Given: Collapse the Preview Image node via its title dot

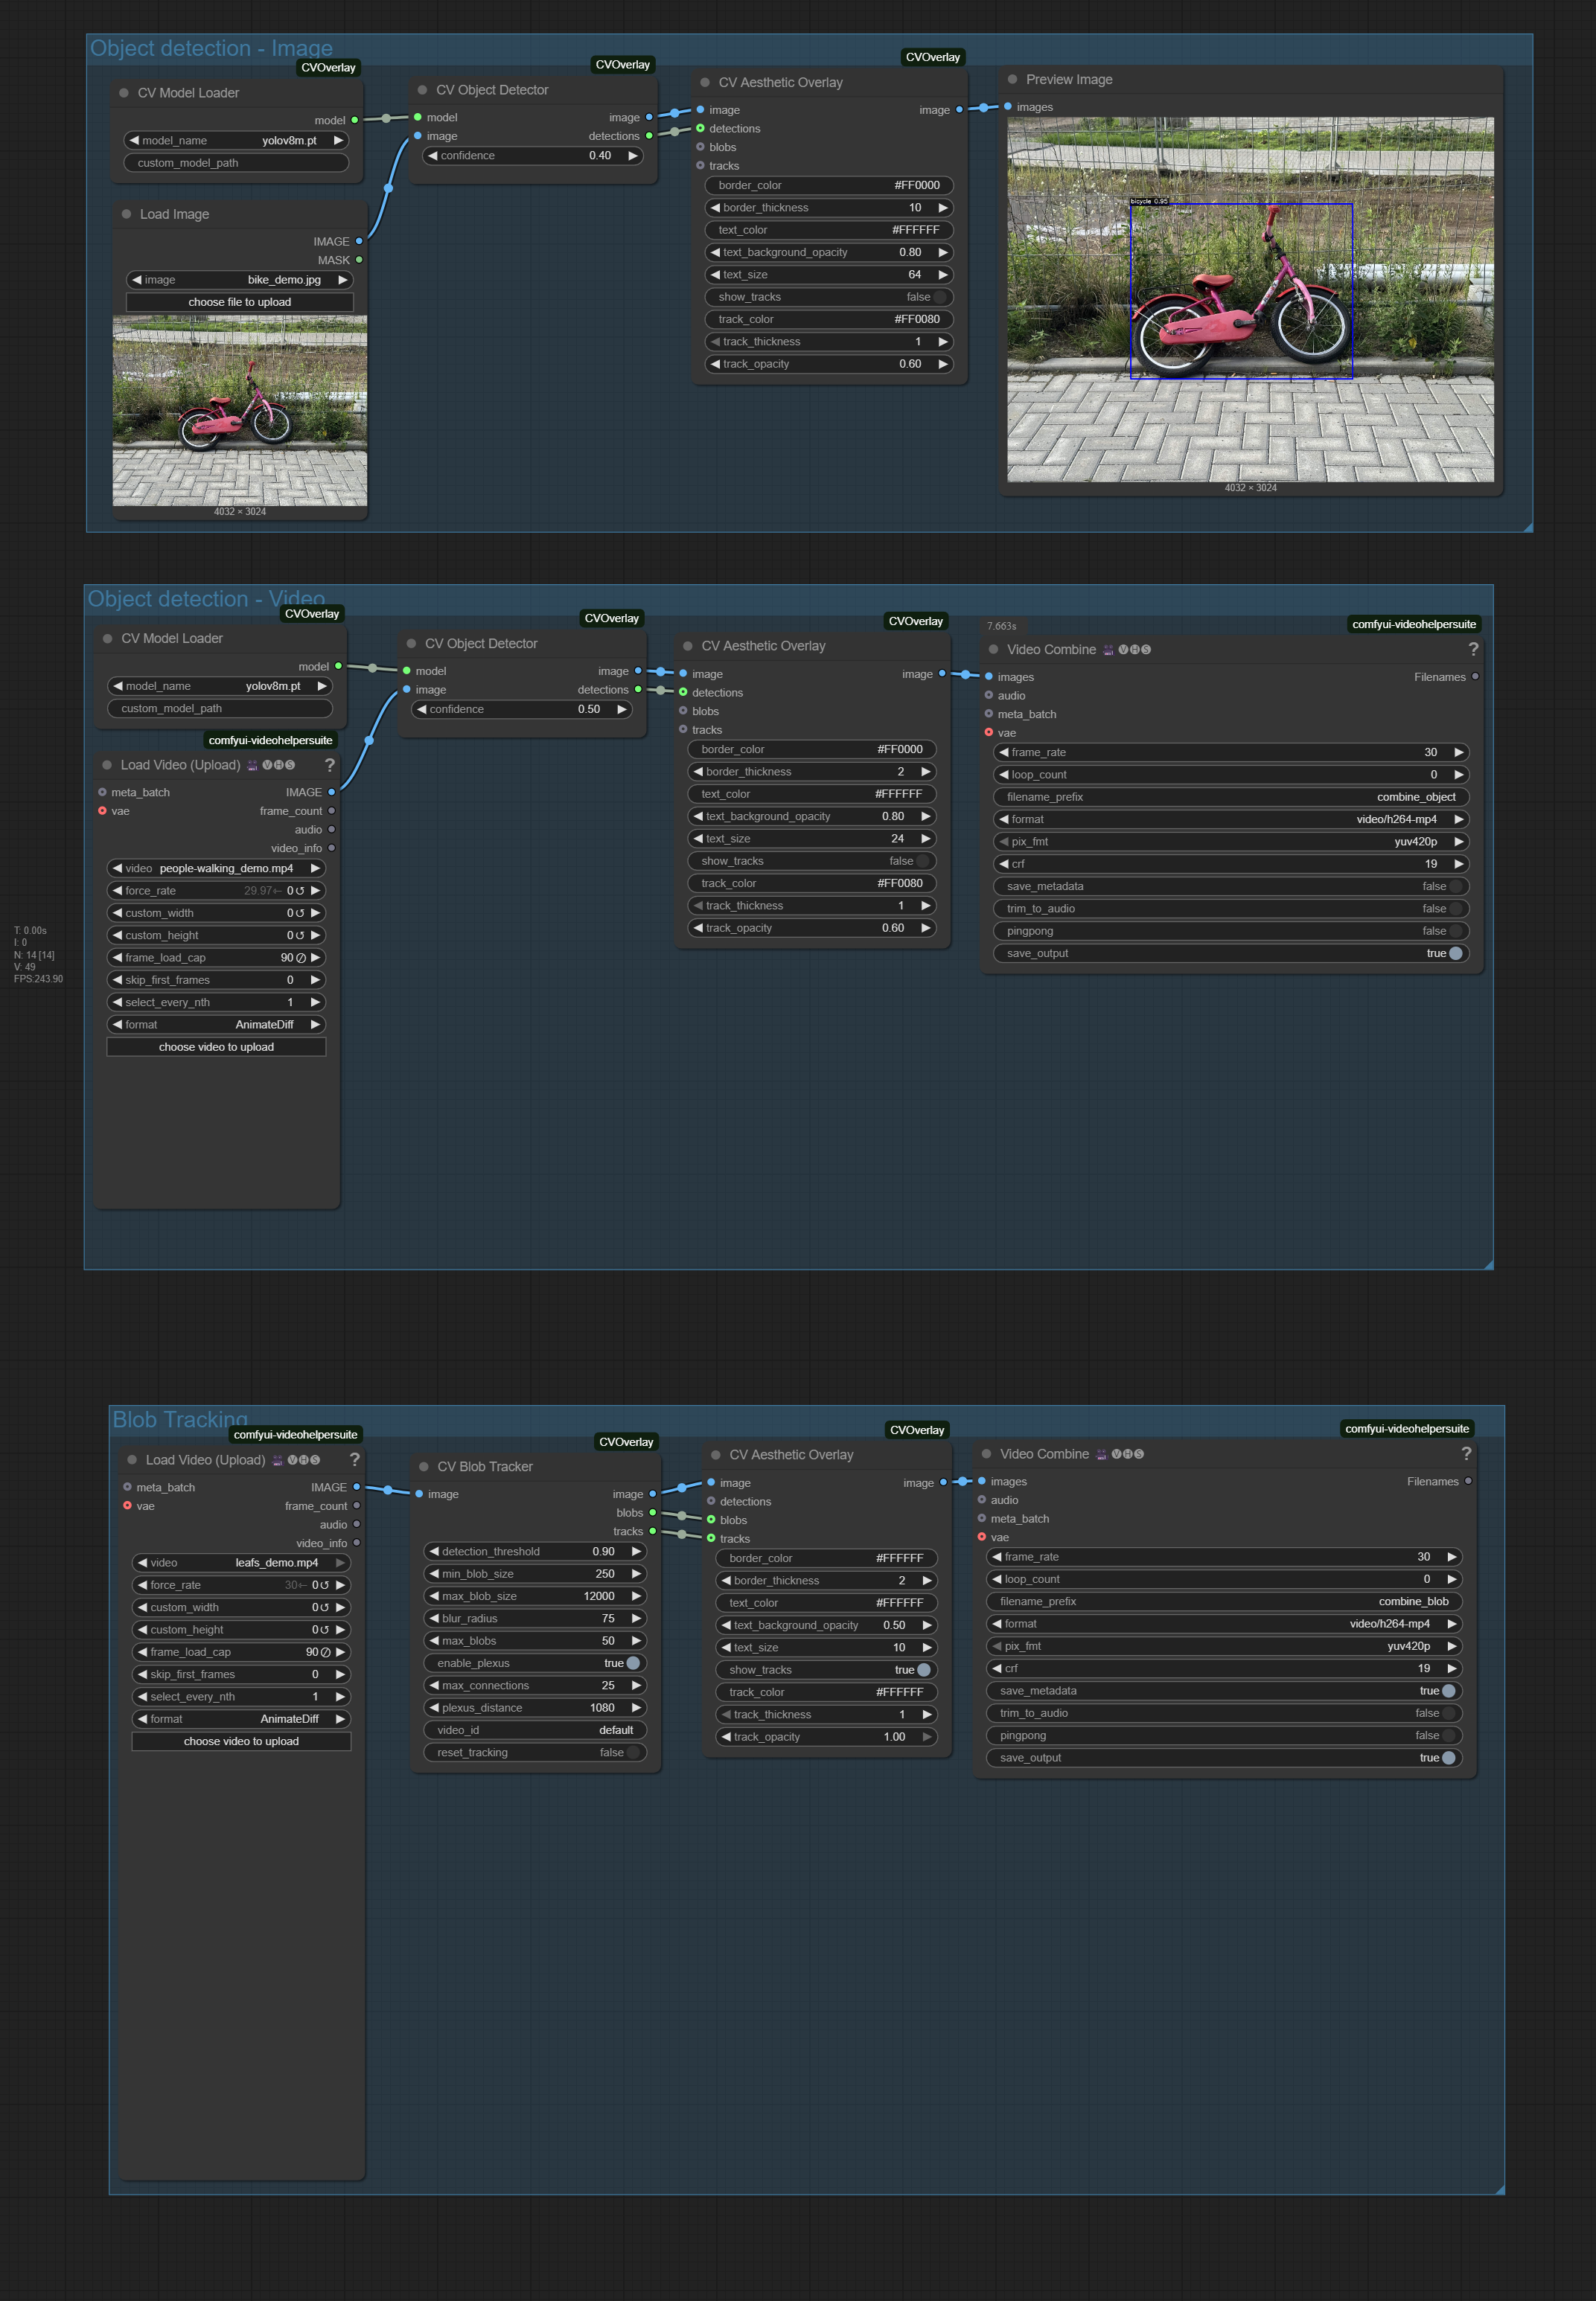Looking at the screenshot, I should pyautogui.click(x=1012, y=79).
